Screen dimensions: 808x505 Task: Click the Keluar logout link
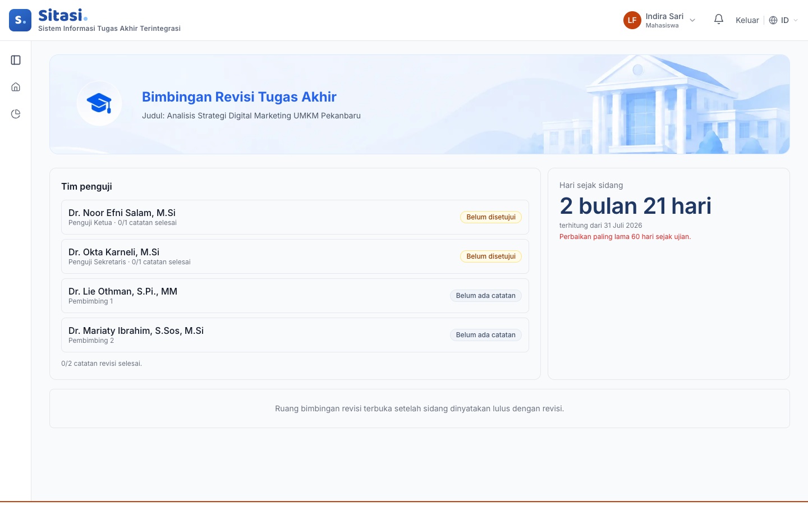(x=747, y=20)
